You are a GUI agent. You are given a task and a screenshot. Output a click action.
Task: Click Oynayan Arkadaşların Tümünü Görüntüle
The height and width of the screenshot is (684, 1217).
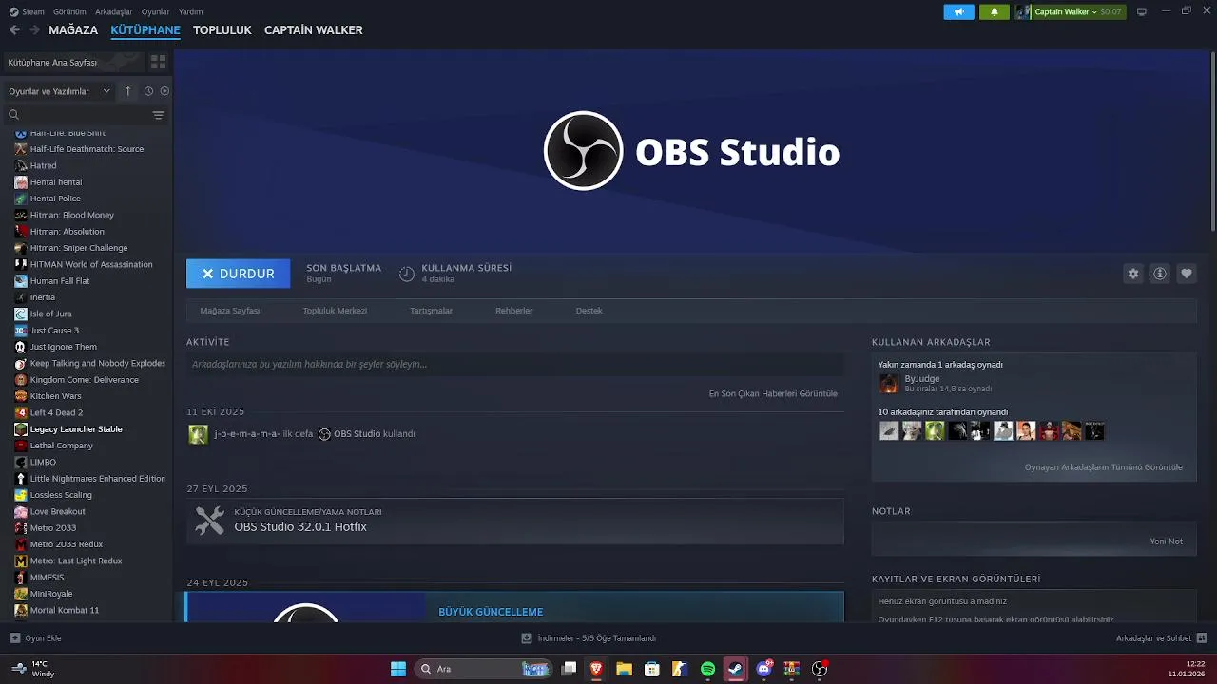[x=1104, y=467]
